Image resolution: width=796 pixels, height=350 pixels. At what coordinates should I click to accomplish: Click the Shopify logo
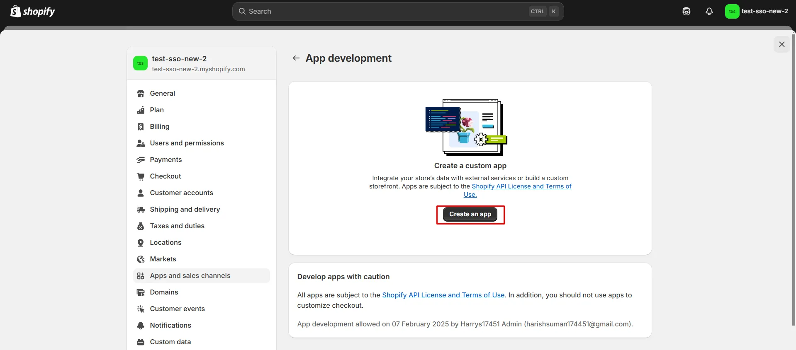pos(33,11)
